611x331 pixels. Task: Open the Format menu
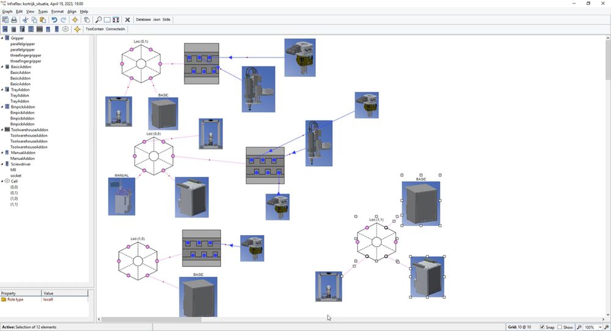click(57, 11)
